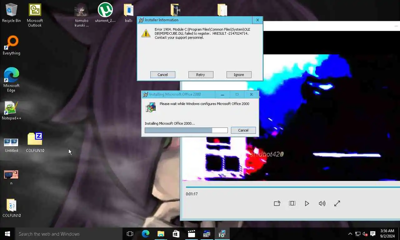This screenshot has width=400, height=240.
Task: Open the network status tray icon
Action: pyautogui.click(x=357, y=234)
